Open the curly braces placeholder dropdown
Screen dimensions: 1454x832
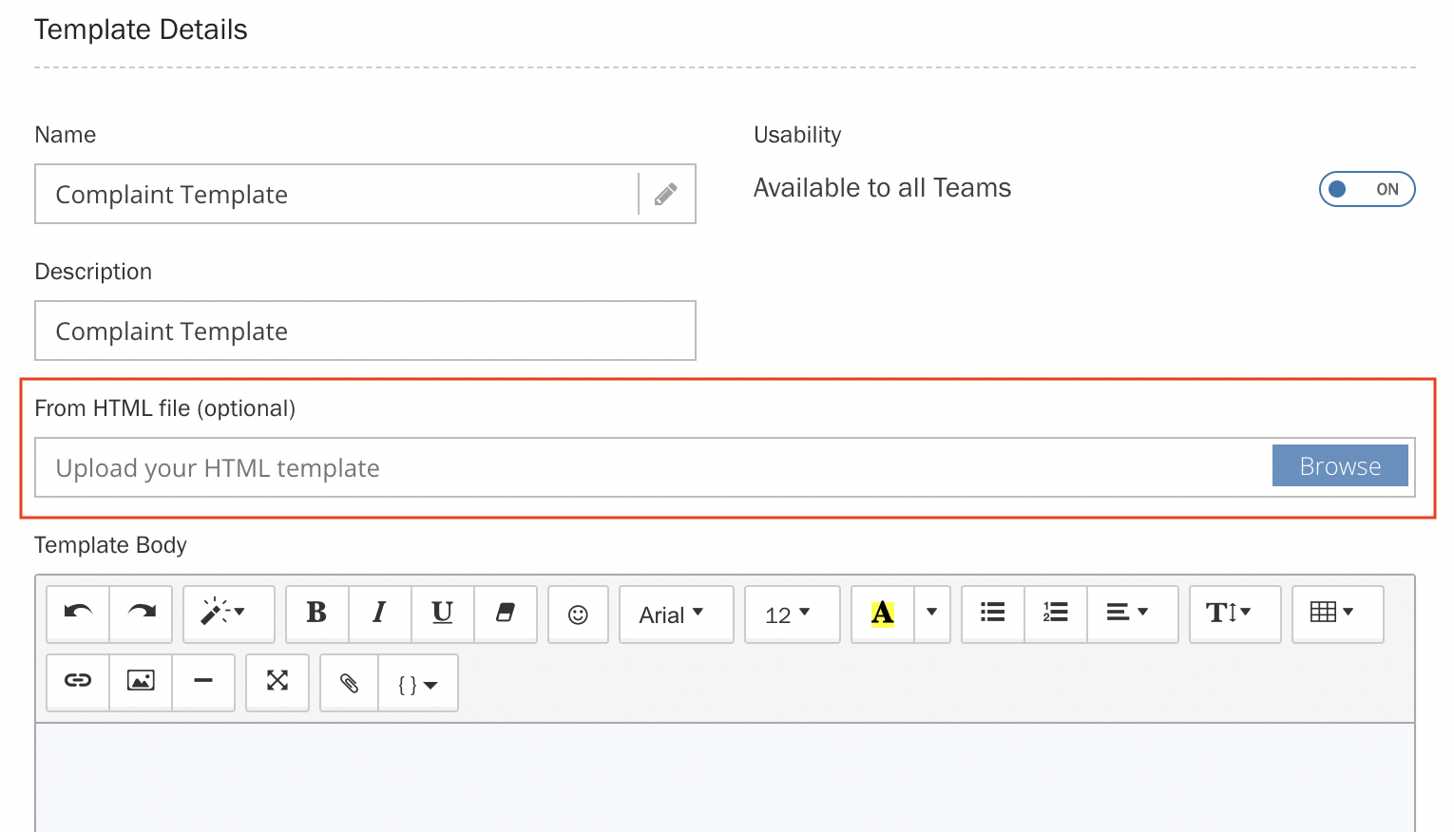coord(418,684)
